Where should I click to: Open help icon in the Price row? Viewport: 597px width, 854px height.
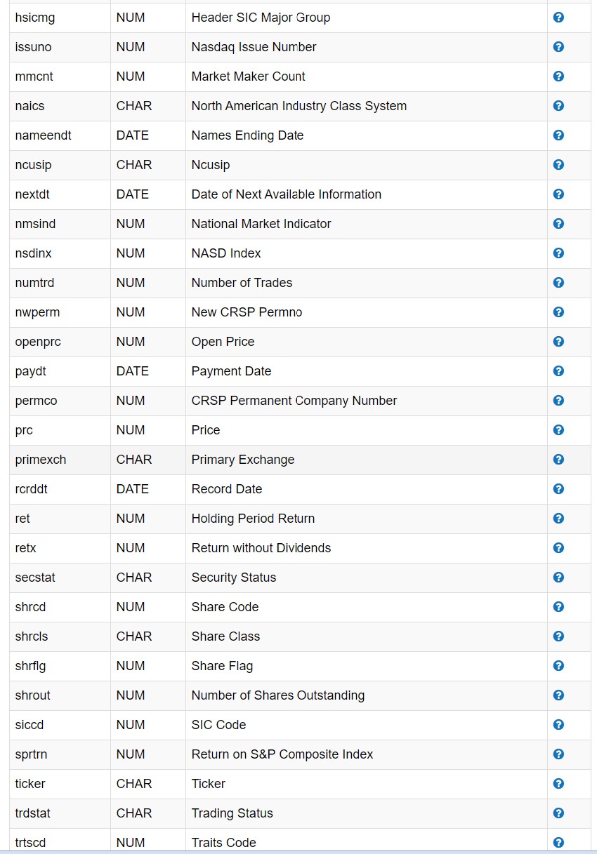(x=558, y=430)
